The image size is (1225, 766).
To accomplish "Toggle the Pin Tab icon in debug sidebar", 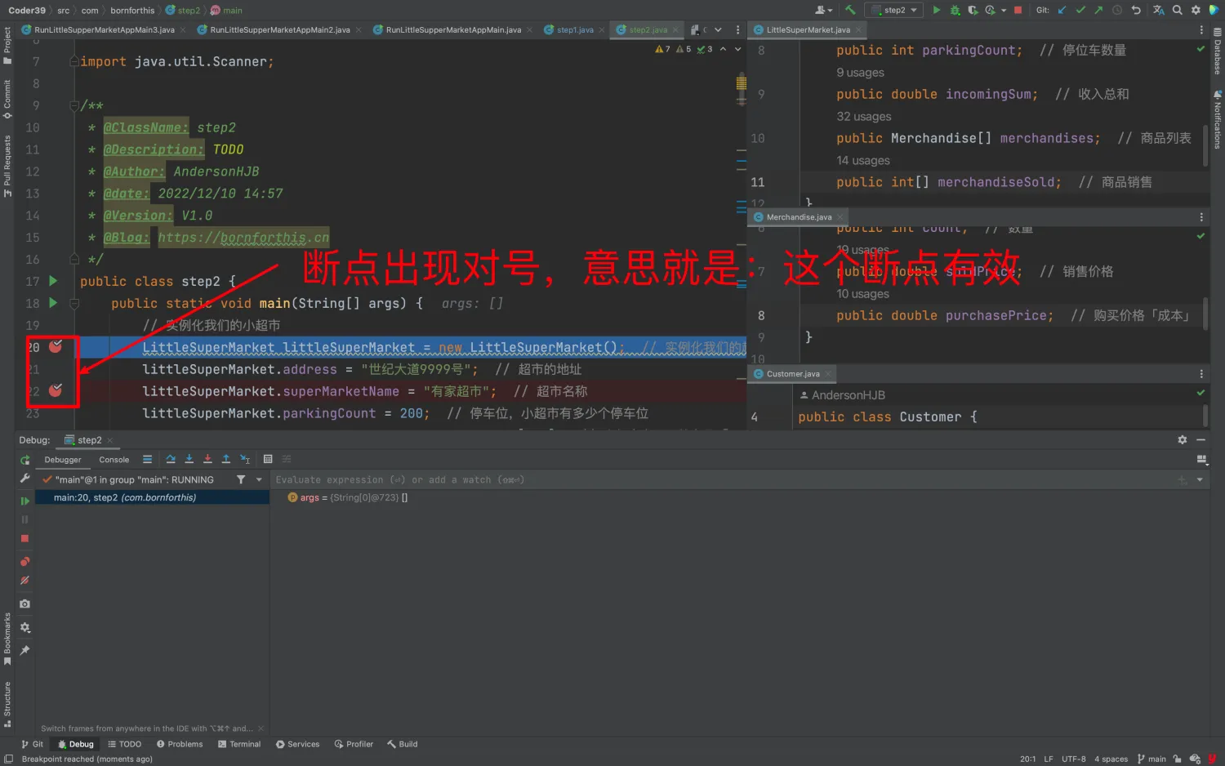I will [24, 651].
